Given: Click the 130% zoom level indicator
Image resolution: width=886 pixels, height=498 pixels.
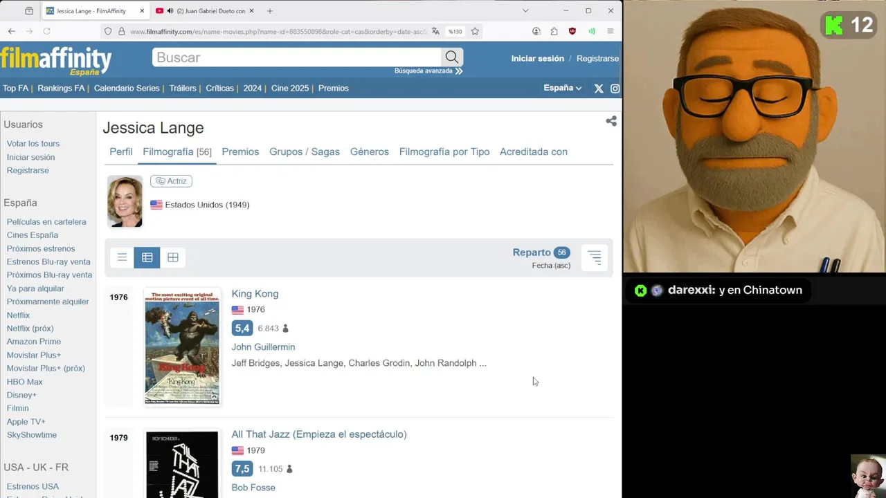Looking at the screenshot, I should point(455,31).
